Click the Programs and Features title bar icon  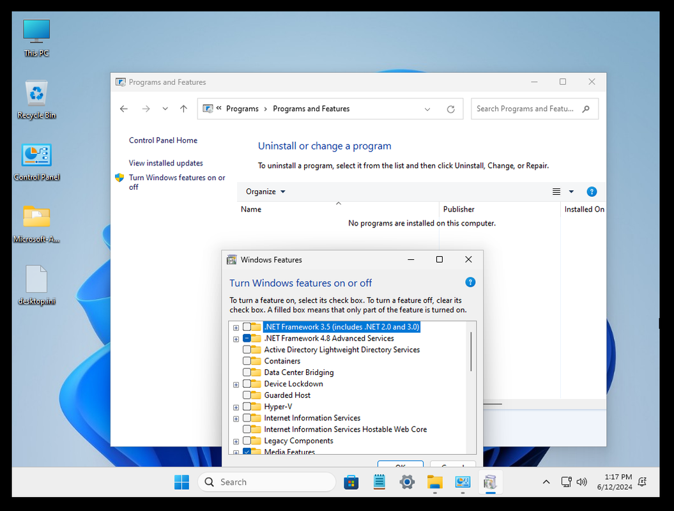coord(121,82)
